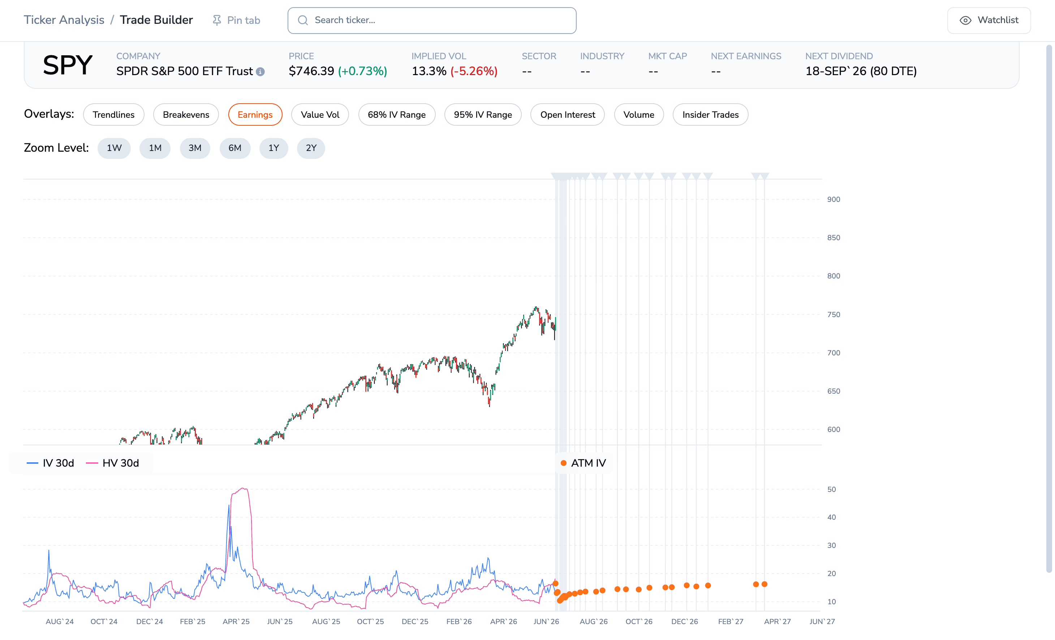Set zoom level to 1Y
The image size is (1055, 640).
tap(274, 148)
